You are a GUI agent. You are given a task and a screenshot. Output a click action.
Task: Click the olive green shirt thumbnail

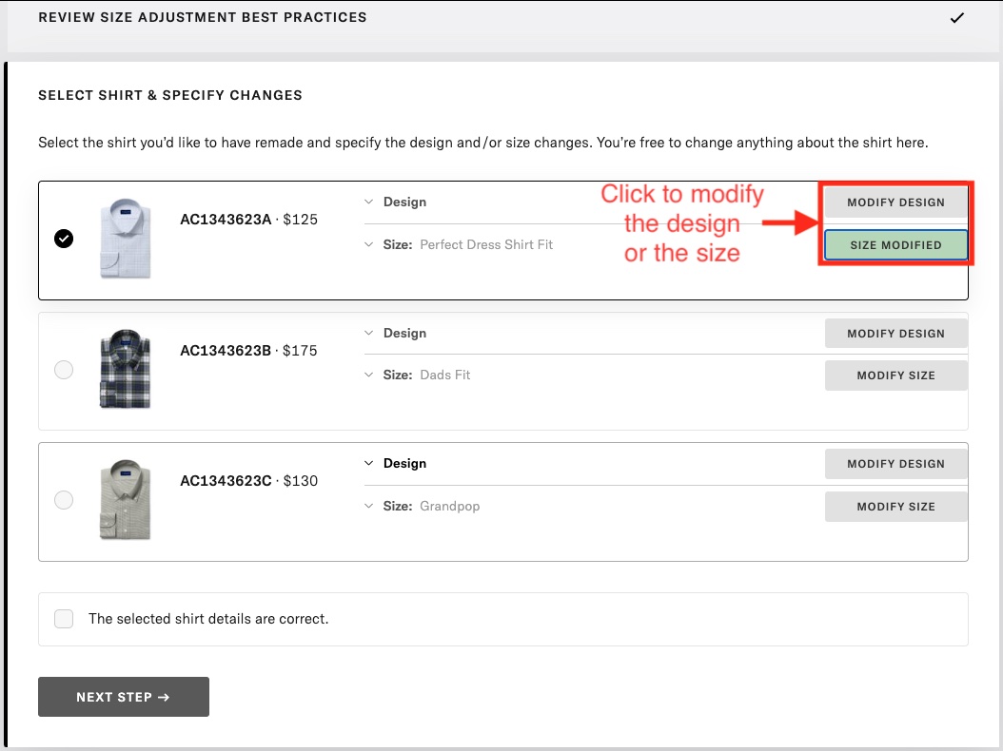coord(125,500)
